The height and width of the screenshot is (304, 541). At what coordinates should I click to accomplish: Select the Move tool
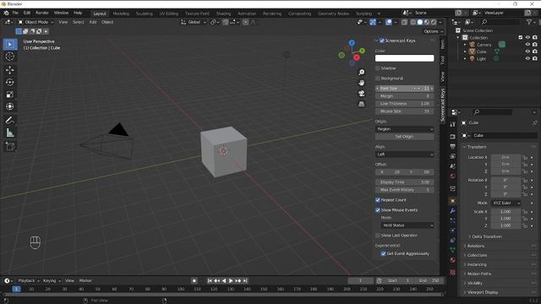10,70
